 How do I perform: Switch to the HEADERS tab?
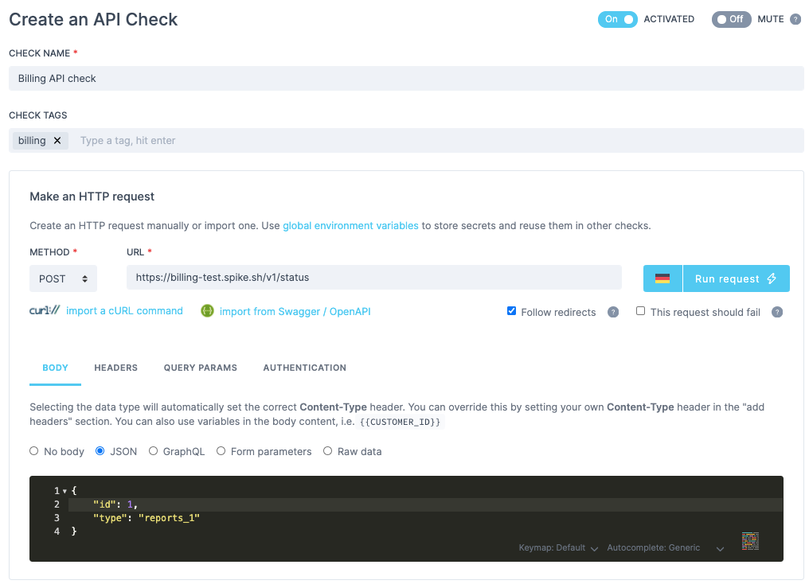(115, 368)
